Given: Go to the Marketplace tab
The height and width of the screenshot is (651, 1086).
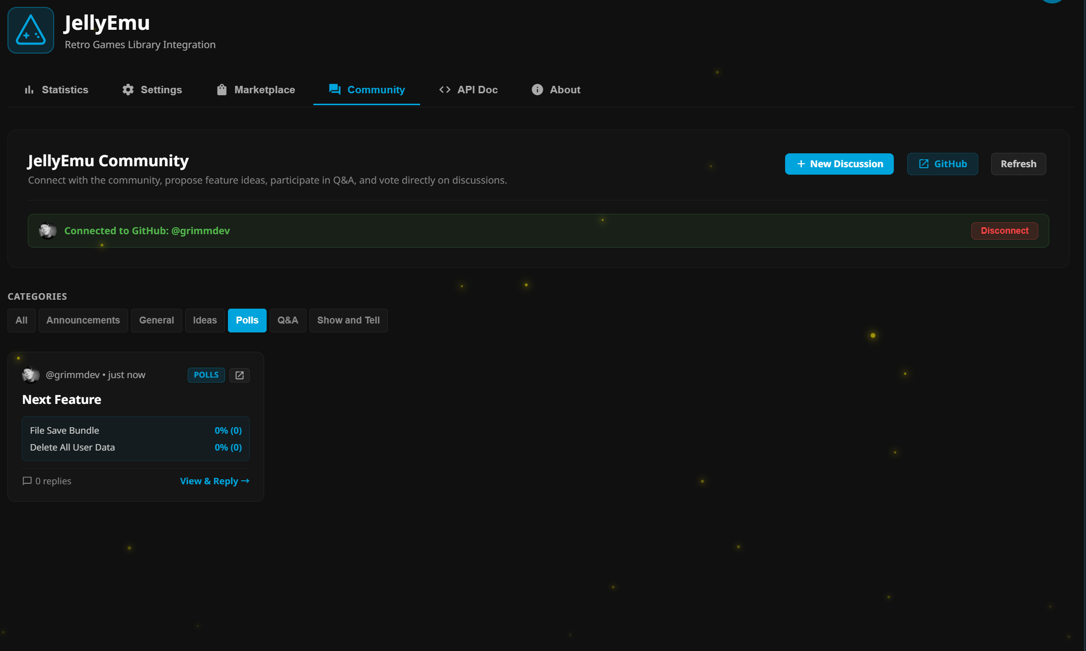Looking at the screenshot, I should [x=256, y=90].
